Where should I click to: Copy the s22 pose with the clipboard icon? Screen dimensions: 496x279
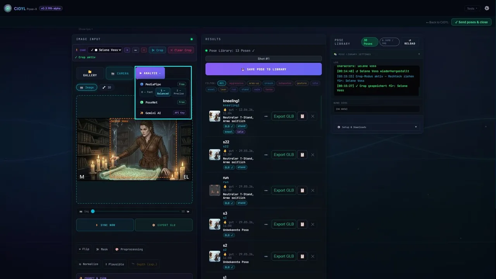tap(302, 155)
